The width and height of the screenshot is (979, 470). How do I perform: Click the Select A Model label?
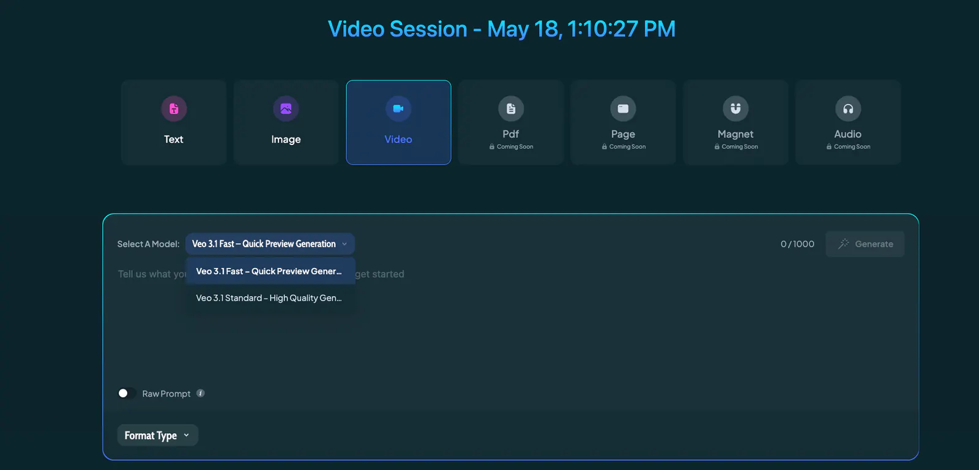148,244
